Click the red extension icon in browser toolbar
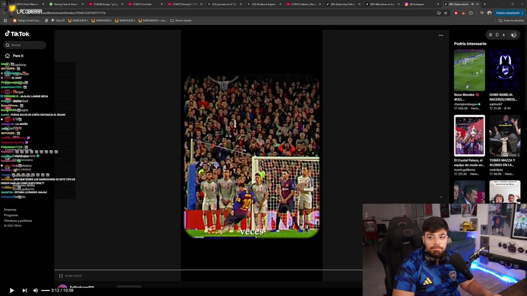 456,13
